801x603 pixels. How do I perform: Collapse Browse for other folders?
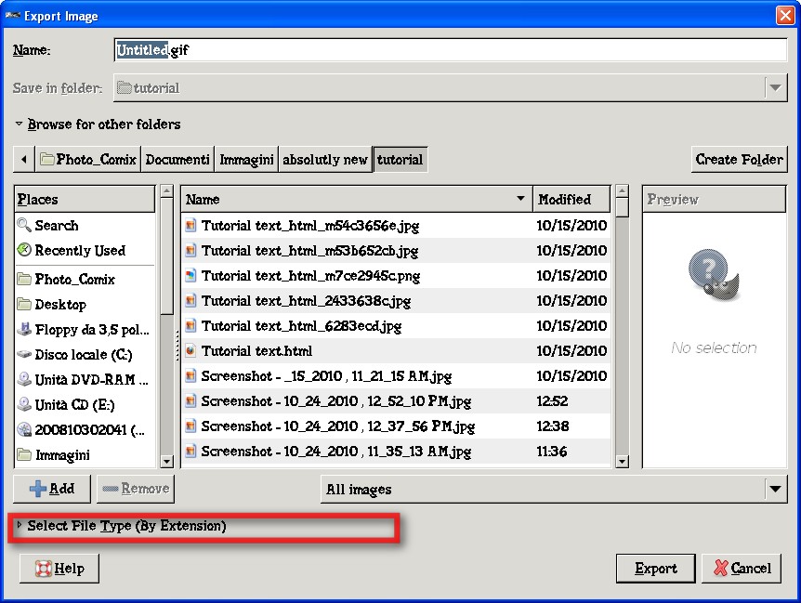pyautogui.click(x=19, y=124)
